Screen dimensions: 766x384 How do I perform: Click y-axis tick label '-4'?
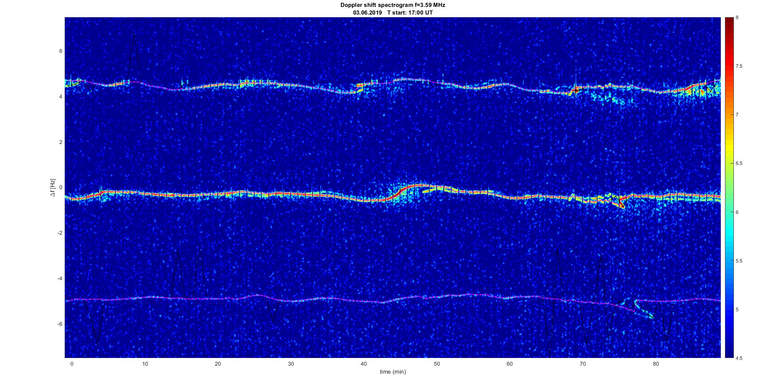[x=60, y=279]
